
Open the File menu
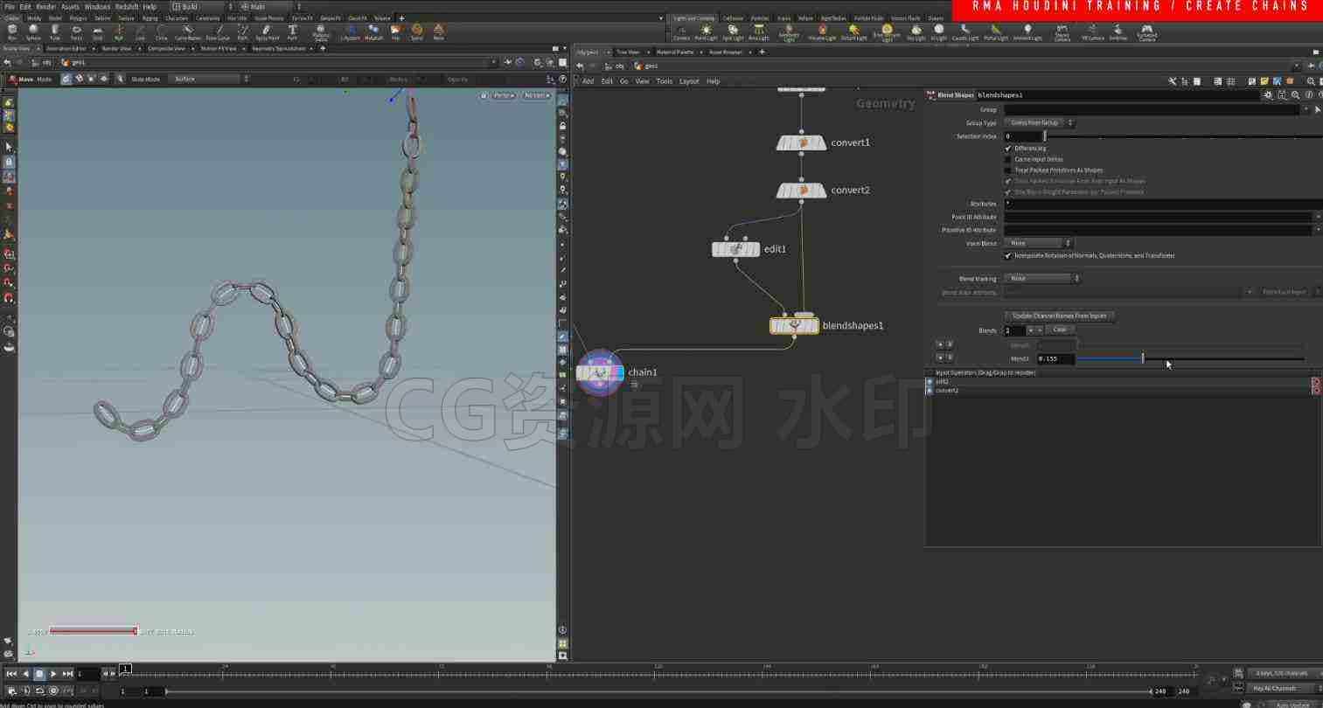click(10, 6)
